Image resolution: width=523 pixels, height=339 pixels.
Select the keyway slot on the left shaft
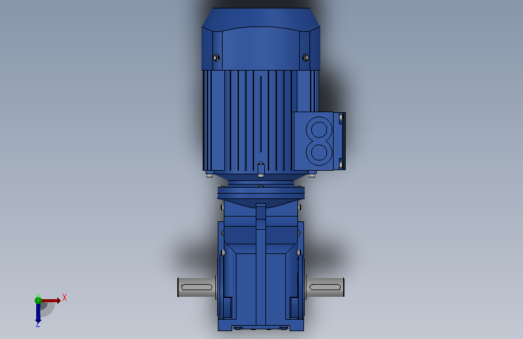click(x=197, y=287)
